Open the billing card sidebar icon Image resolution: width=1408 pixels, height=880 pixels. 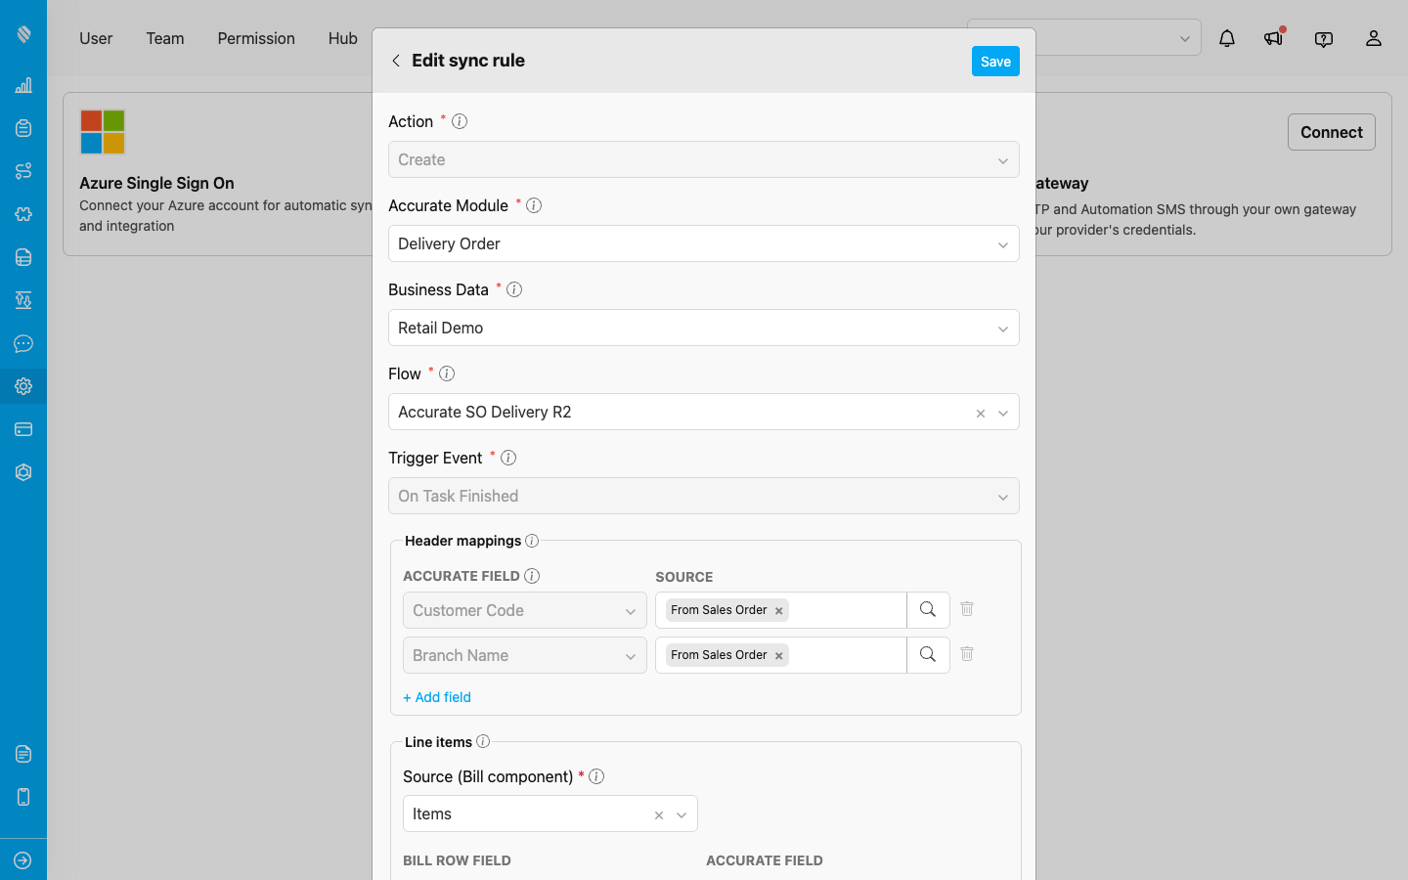(x=23, y=429)
